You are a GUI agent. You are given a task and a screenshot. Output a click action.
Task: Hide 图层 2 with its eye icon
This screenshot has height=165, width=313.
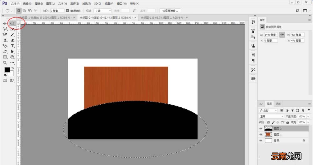click(x=261, y=129)
